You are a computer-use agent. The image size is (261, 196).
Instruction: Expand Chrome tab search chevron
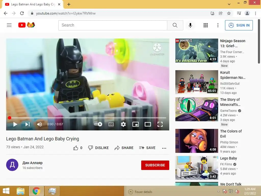click(x=229, y=4)
